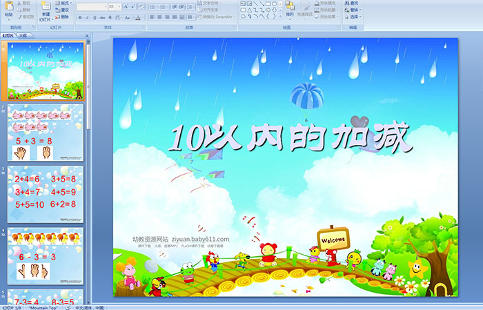Select slide 3 thumbnail showing 2+4=6
Screen dimensions: 483x310
[x=46, y=194]
